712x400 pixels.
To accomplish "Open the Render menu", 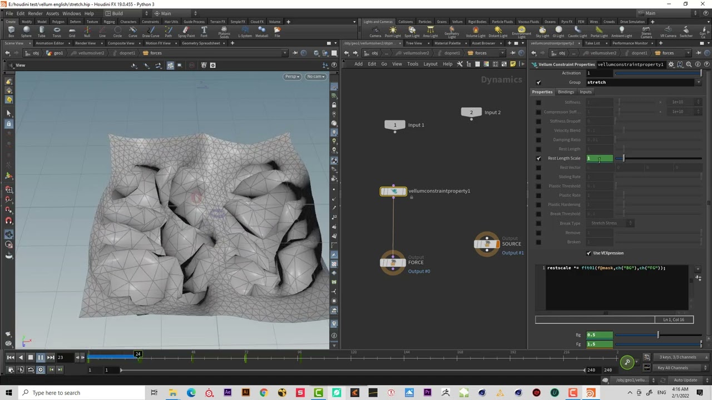I will (35, 13).
